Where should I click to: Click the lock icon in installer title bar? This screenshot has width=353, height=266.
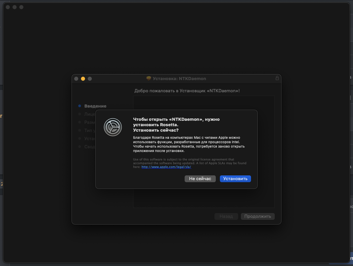(277, 78)
